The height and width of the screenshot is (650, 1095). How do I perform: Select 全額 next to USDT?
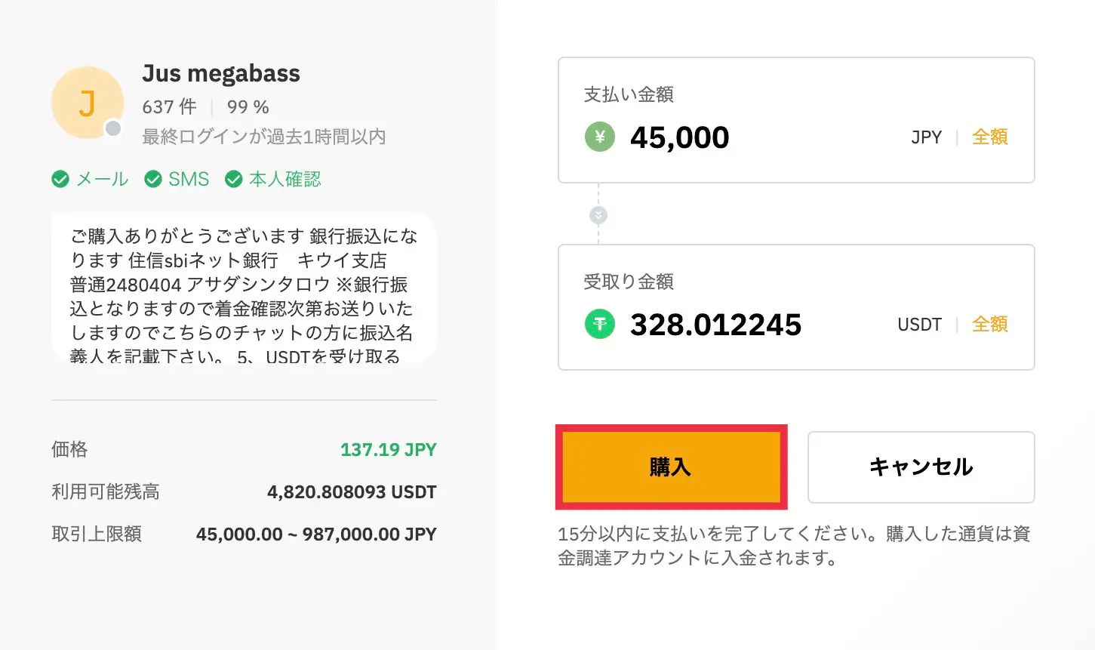(x=989, y=324)
